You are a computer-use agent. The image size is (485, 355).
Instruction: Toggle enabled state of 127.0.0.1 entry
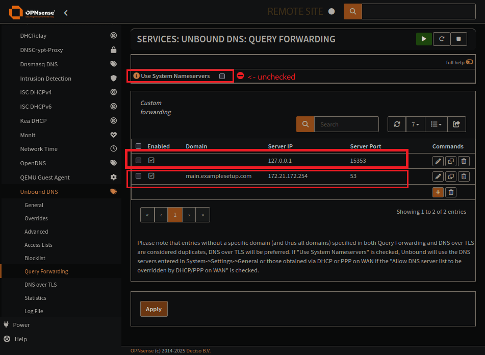151,161
